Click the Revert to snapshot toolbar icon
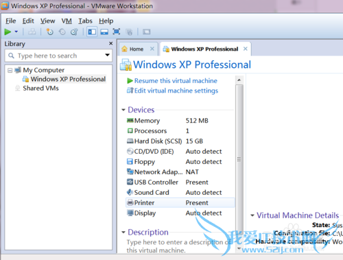Screen dimensions: 343x260 pos(62,32)
